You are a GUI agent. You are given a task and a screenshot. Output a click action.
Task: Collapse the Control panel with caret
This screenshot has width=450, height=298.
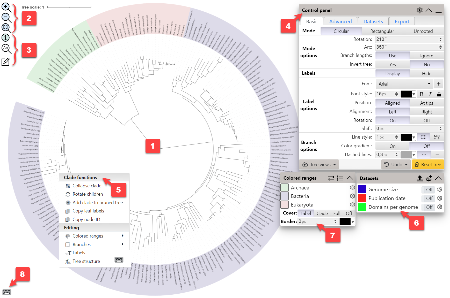(x=429, y=10)
